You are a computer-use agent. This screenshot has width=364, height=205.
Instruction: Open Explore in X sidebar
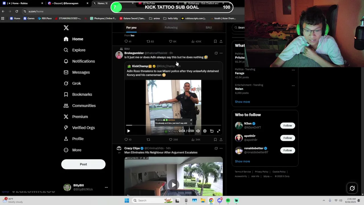[x=75, y=50]
